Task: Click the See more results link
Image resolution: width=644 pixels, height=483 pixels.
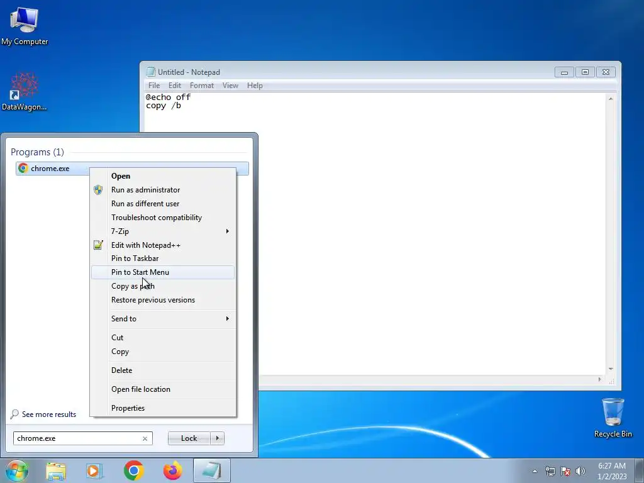Action: click(49, 414)
